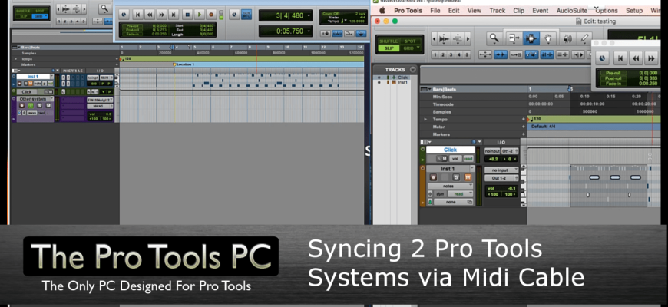The height and width of the screenshot is (307, 668).
Task: Open the Track menu in menu bar
Action: click(498, 11)
